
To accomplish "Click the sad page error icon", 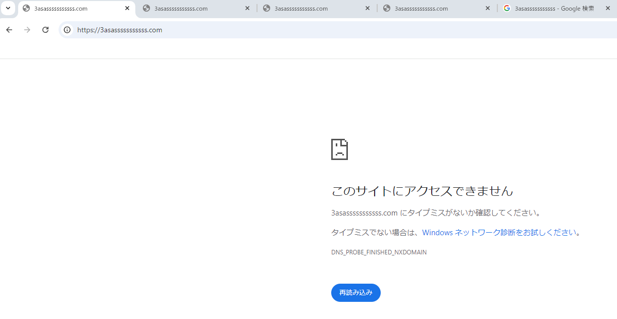I will coord(339,149).
